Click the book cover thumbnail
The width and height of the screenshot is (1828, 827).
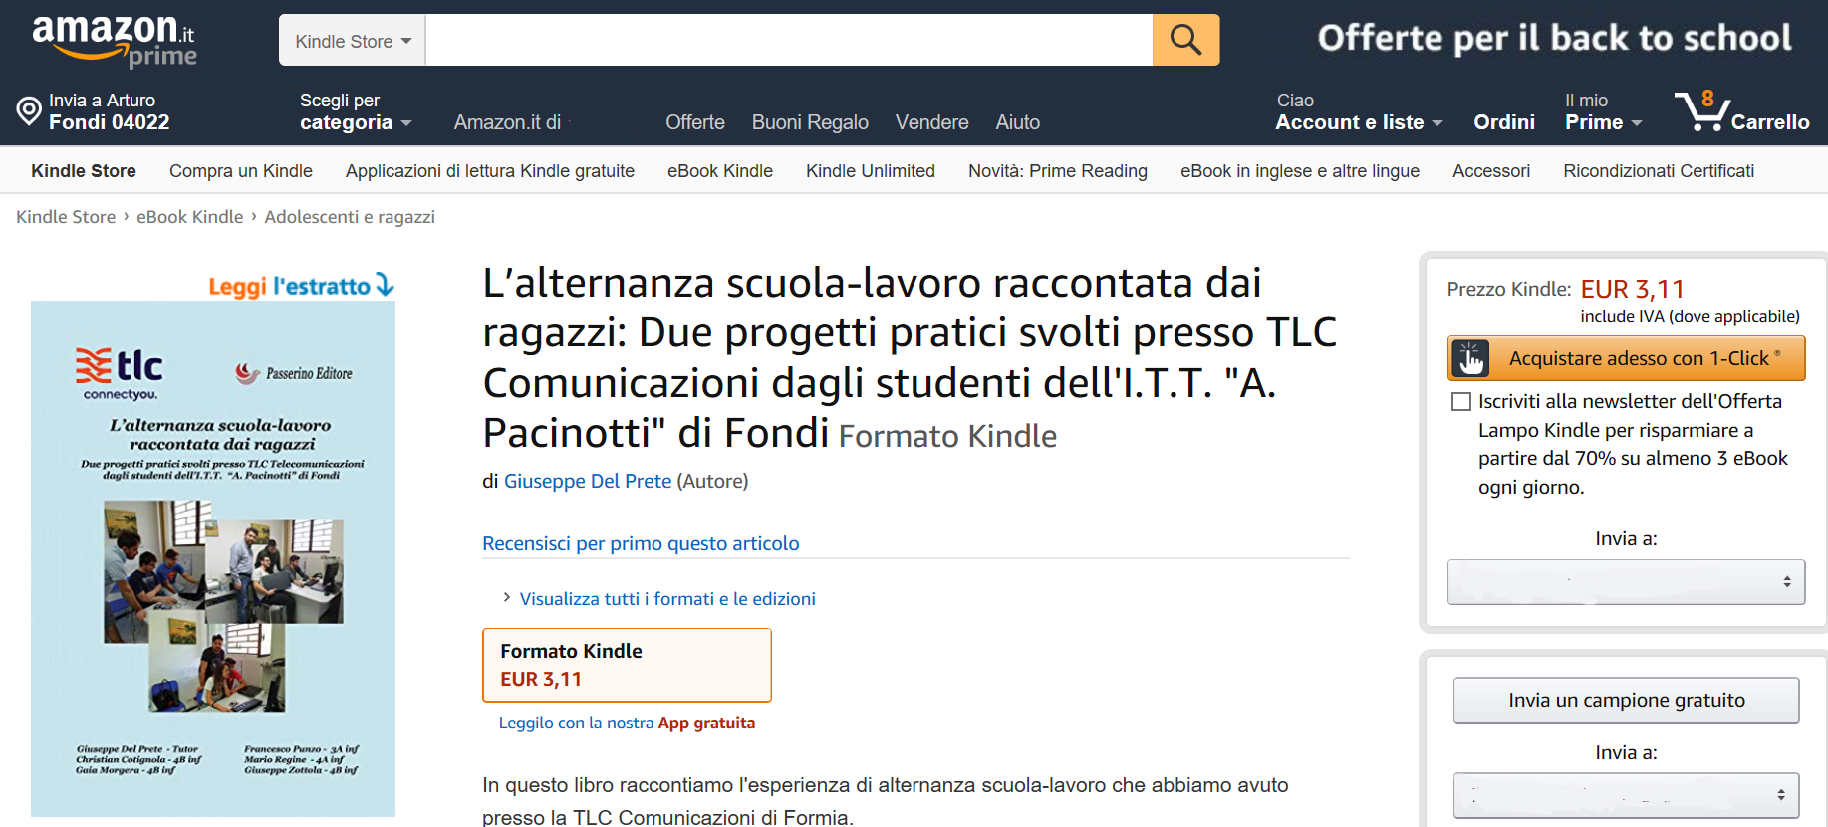pos(213,558)
